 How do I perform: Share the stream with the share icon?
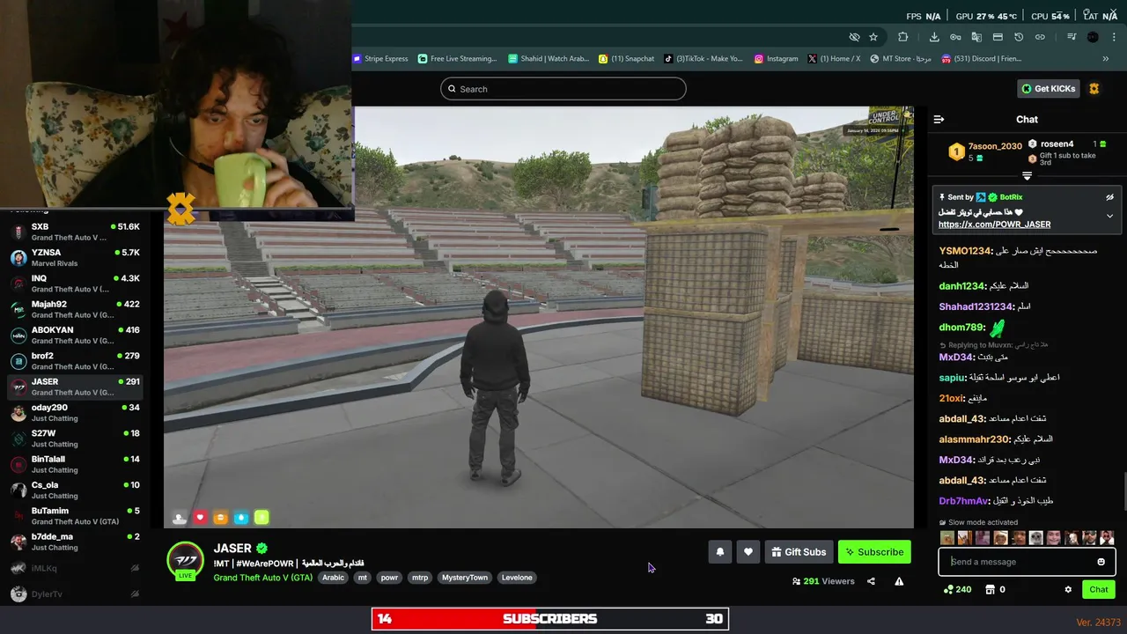coord(871,581)
